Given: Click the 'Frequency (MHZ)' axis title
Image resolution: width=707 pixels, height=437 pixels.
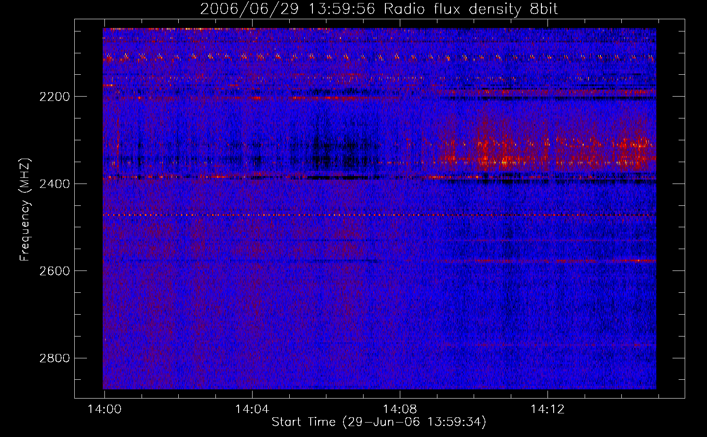Looking at the screenshot, I should click(x=25, y=210).
